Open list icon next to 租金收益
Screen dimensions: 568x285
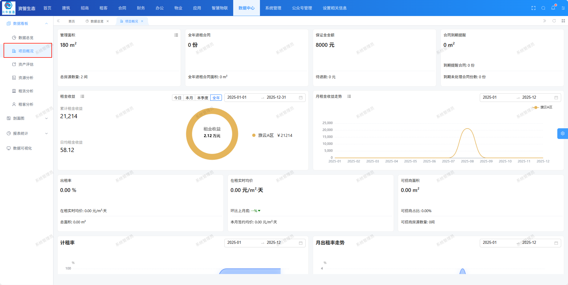tap(82, 97)
